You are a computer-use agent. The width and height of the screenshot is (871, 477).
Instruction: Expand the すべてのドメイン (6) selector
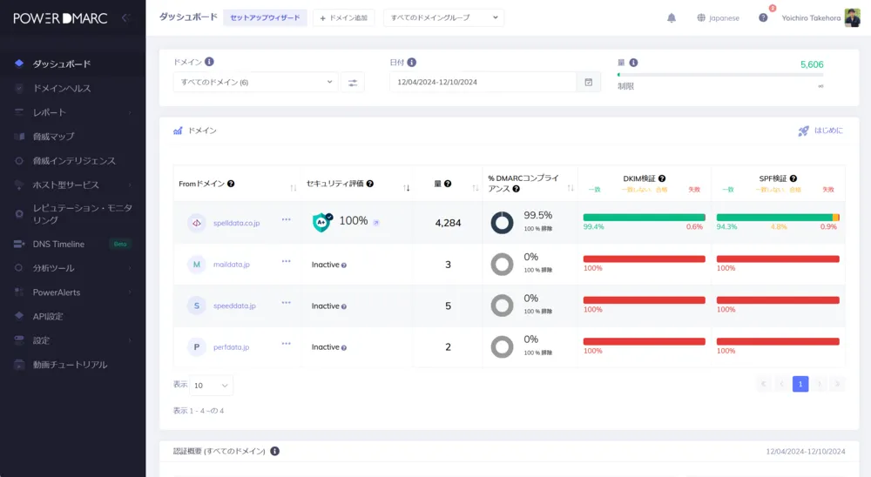(x=255, y=82)
